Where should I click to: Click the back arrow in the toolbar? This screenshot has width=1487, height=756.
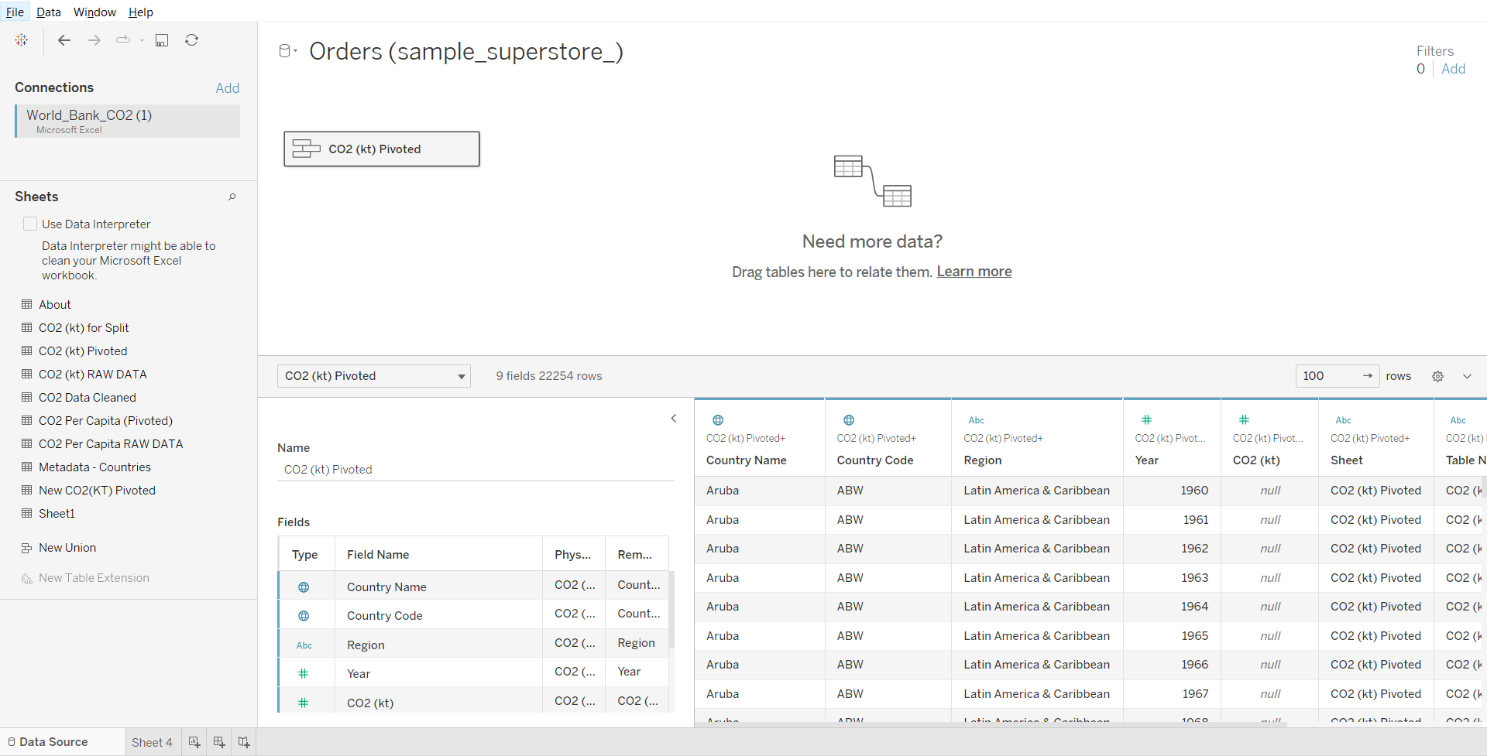[x=64, y=40]
